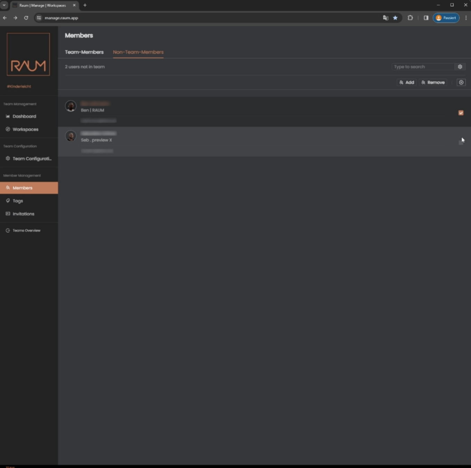Click the Tags icon in the sidebar
471x468 pixels.
[8, 201]
